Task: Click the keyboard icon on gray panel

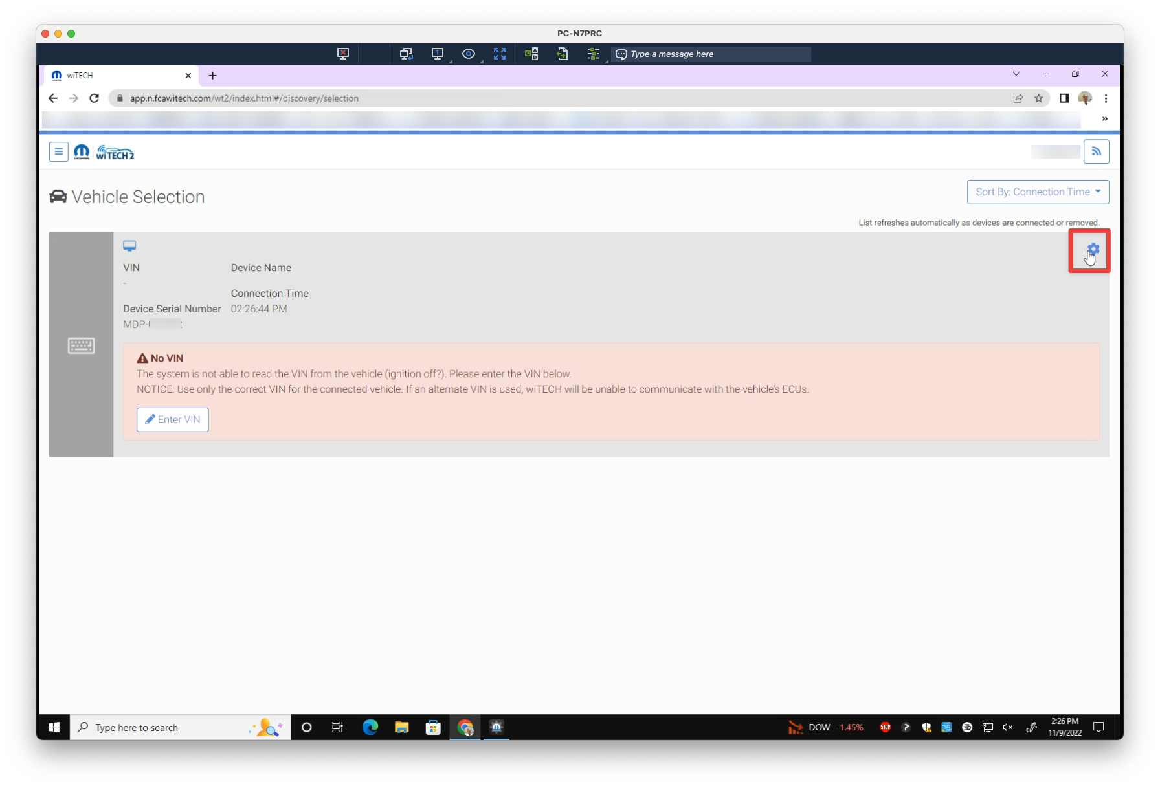Action: click(82, 345)
